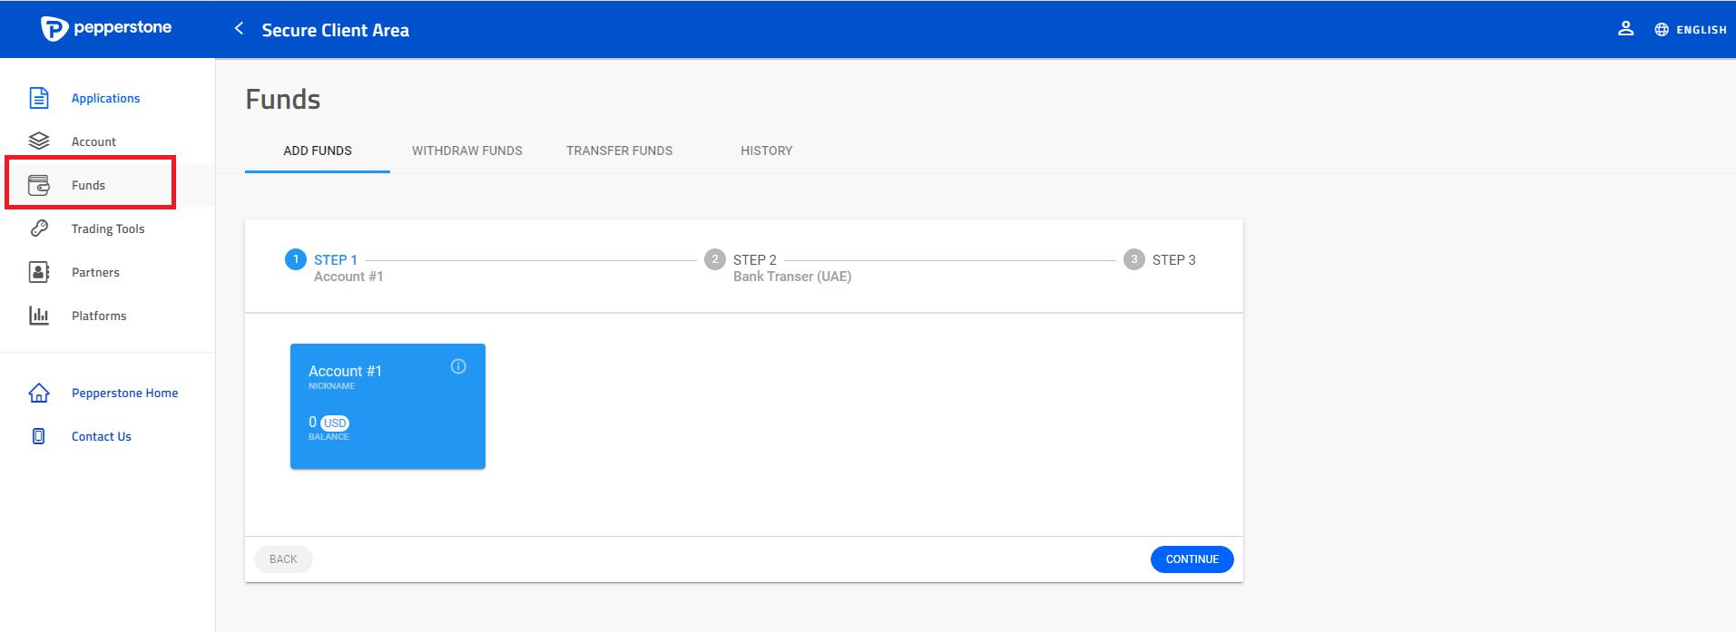Show Account #1 info icon details
The image size is (1736, 632).
point(458,366)
